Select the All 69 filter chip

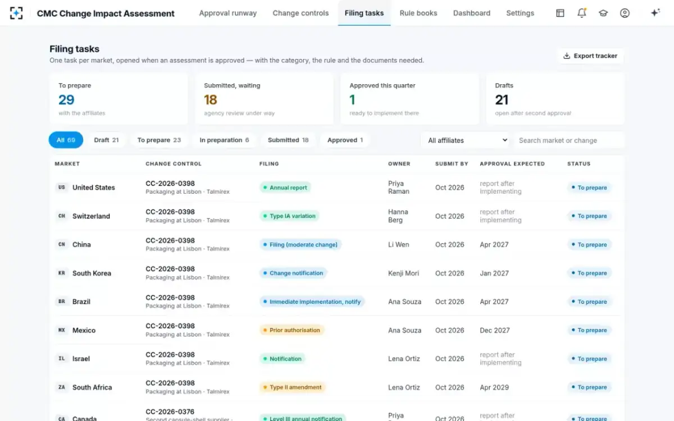click(66, 140)
